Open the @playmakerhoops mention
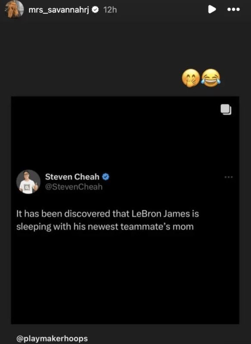 (52, 338)
